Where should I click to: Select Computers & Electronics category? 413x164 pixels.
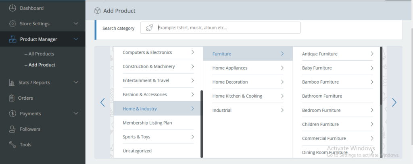pos(147,52)
